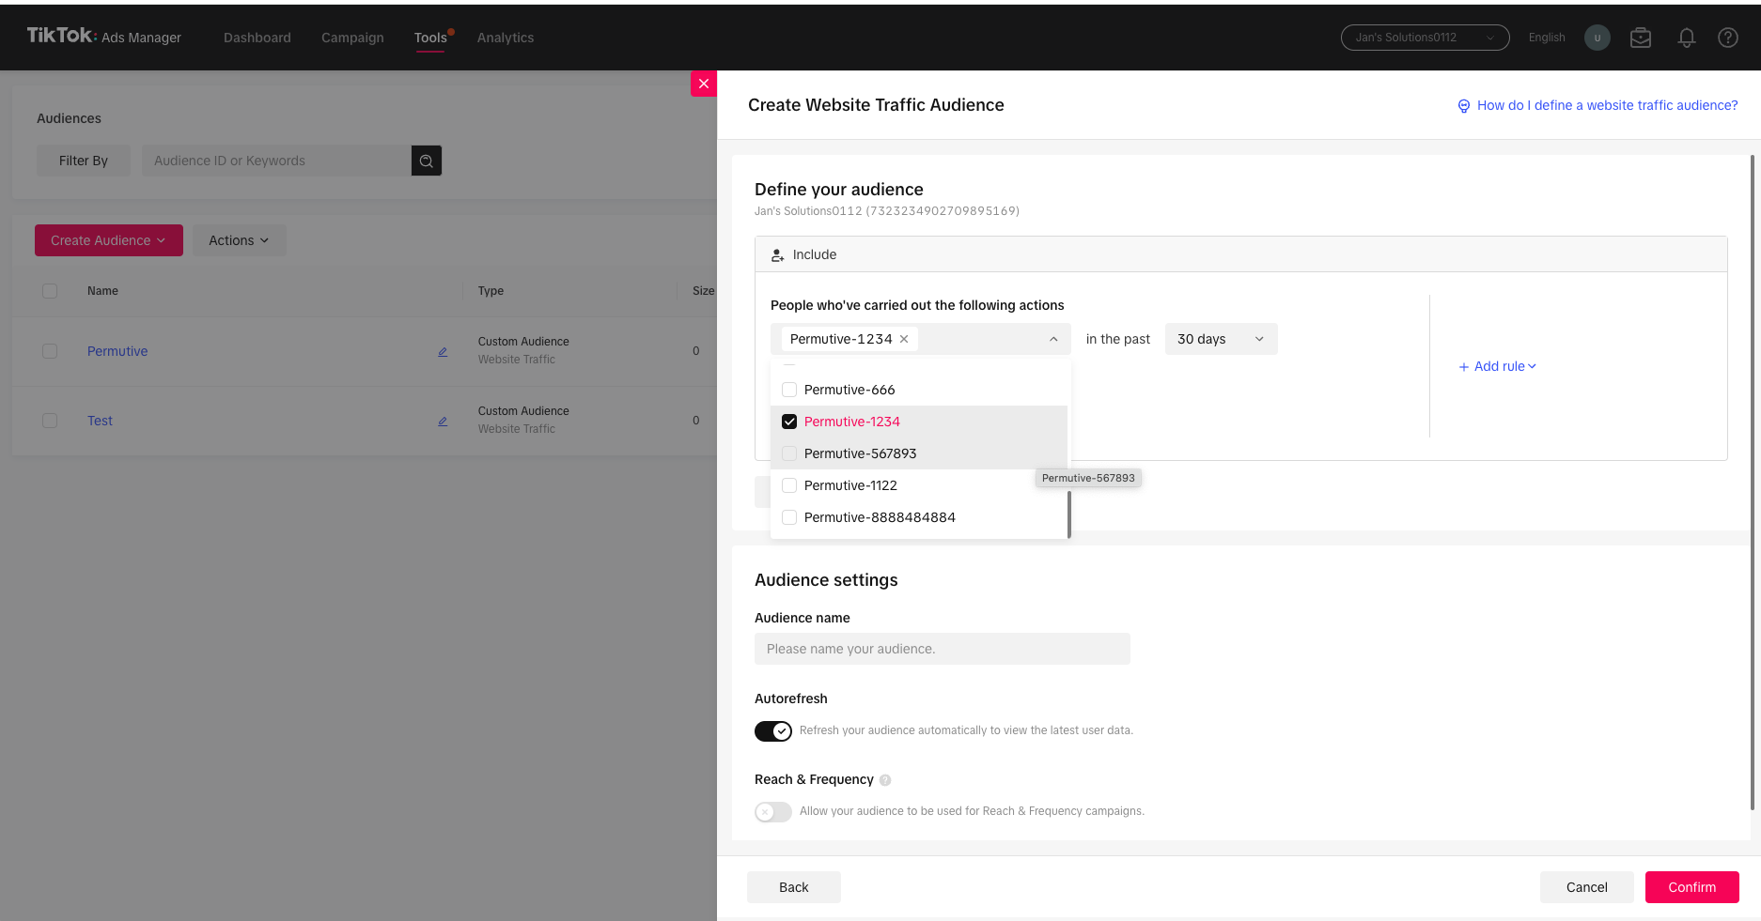Click the dropdown list scrollbar thumb

click(x=1069, y=514)
